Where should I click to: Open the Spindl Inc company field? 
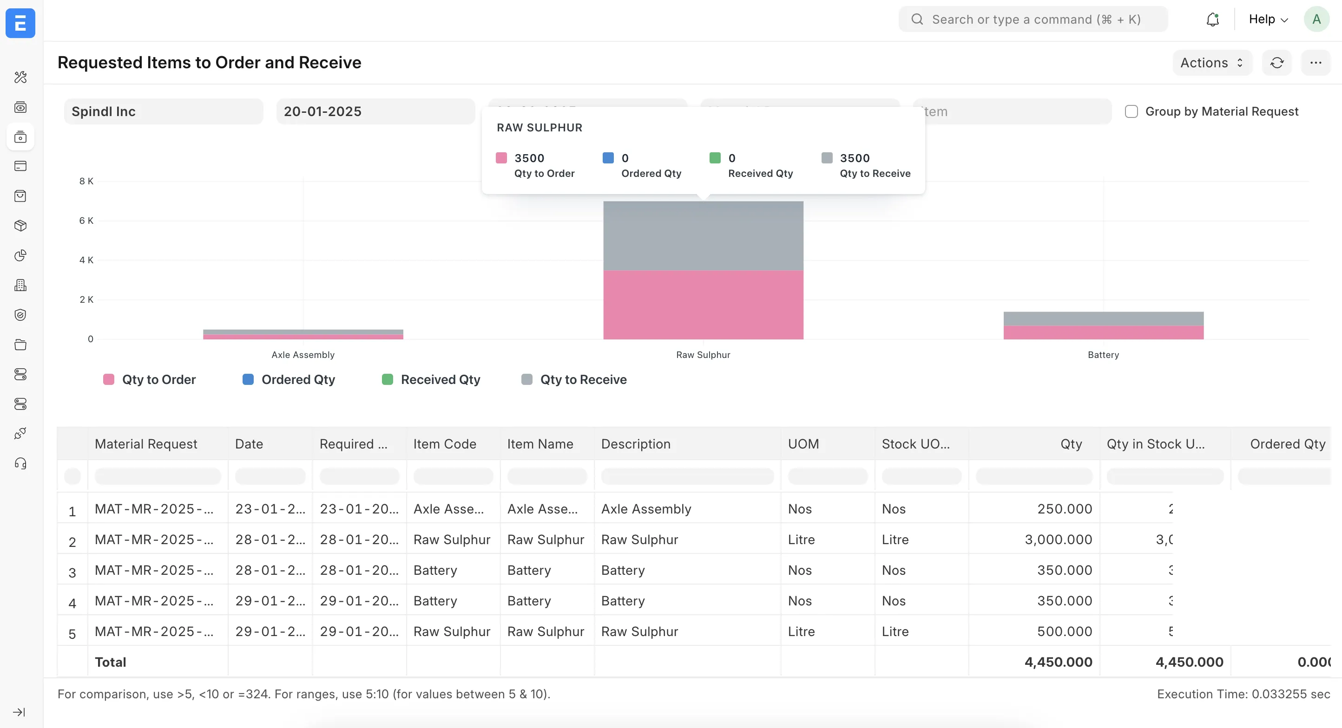163,111
